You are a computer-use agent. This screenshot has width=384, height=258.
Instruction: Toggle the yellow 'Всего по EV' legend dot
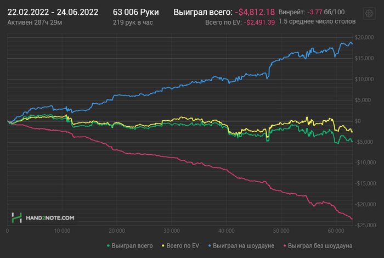163,245
